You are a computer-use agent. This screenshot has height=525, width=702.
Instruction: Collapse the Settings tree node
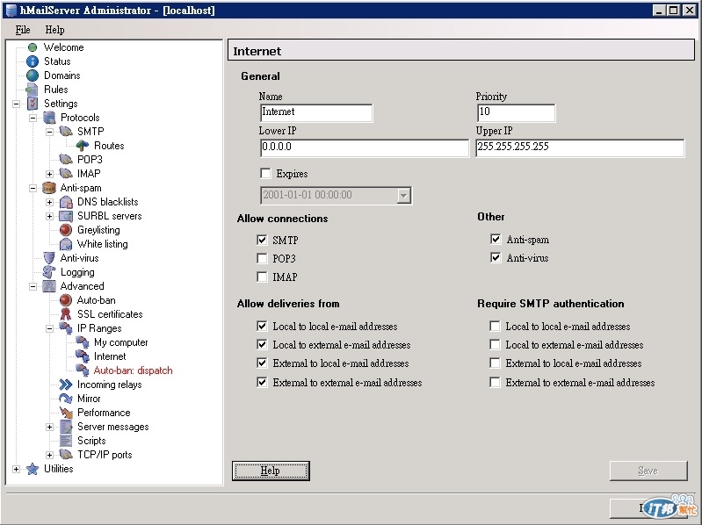16,104
